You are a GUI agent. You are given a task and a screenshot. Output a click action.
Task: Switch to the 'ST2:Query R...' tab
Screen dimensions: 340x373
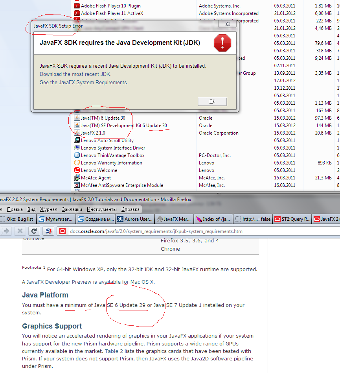293,219
